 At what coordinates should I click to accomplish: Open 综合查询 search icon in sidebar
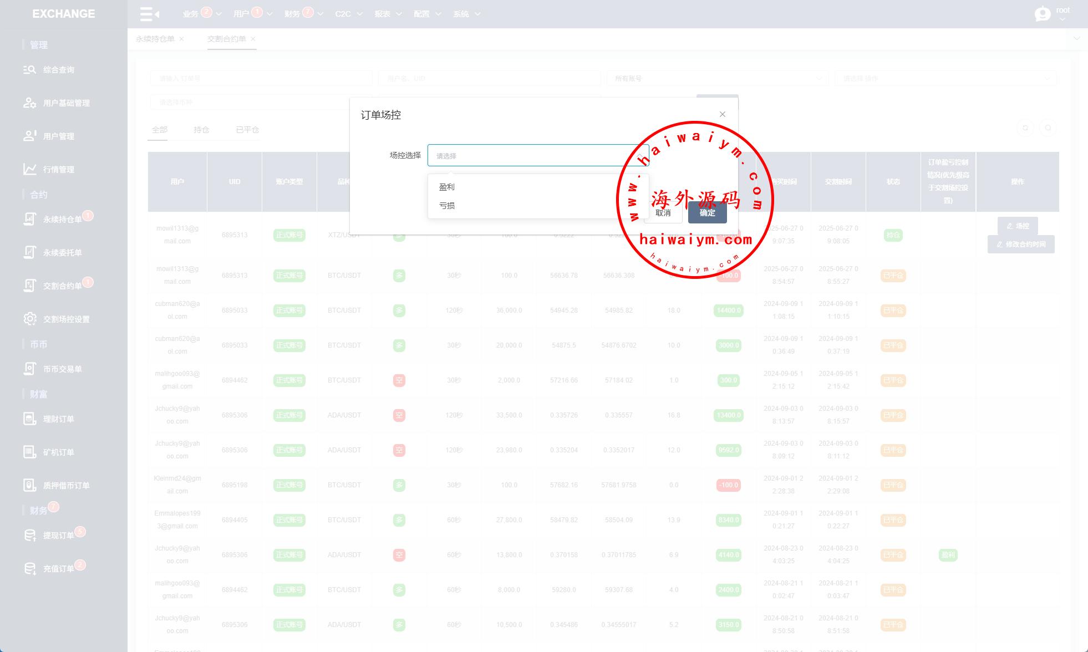[x=29, y=70]
